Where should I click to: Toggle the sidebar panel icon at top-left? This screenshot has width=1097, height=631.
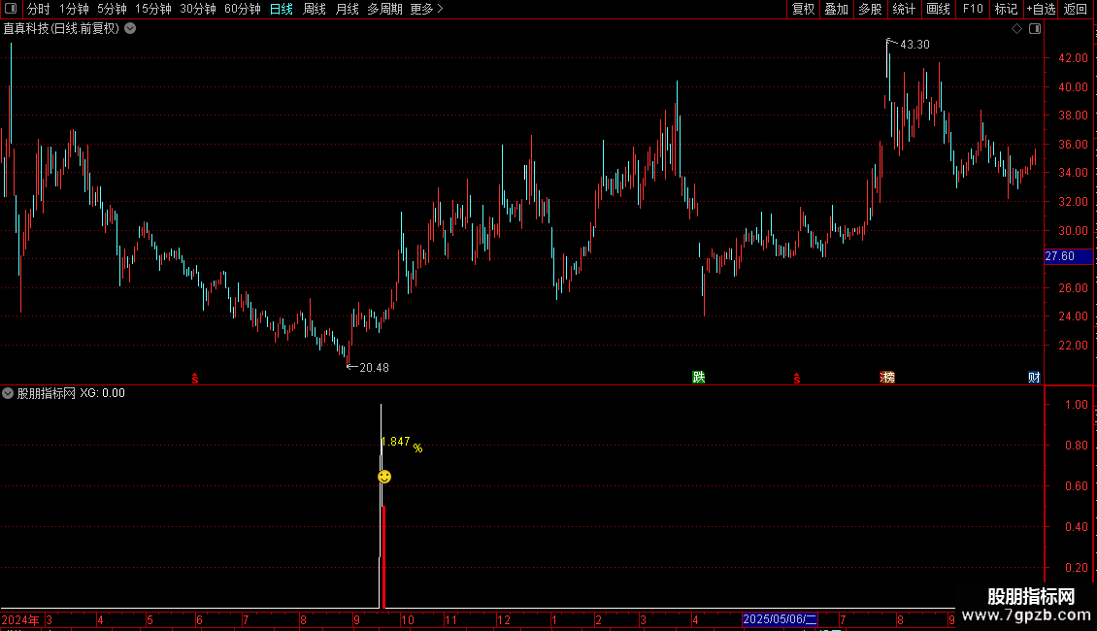(11, 9)
